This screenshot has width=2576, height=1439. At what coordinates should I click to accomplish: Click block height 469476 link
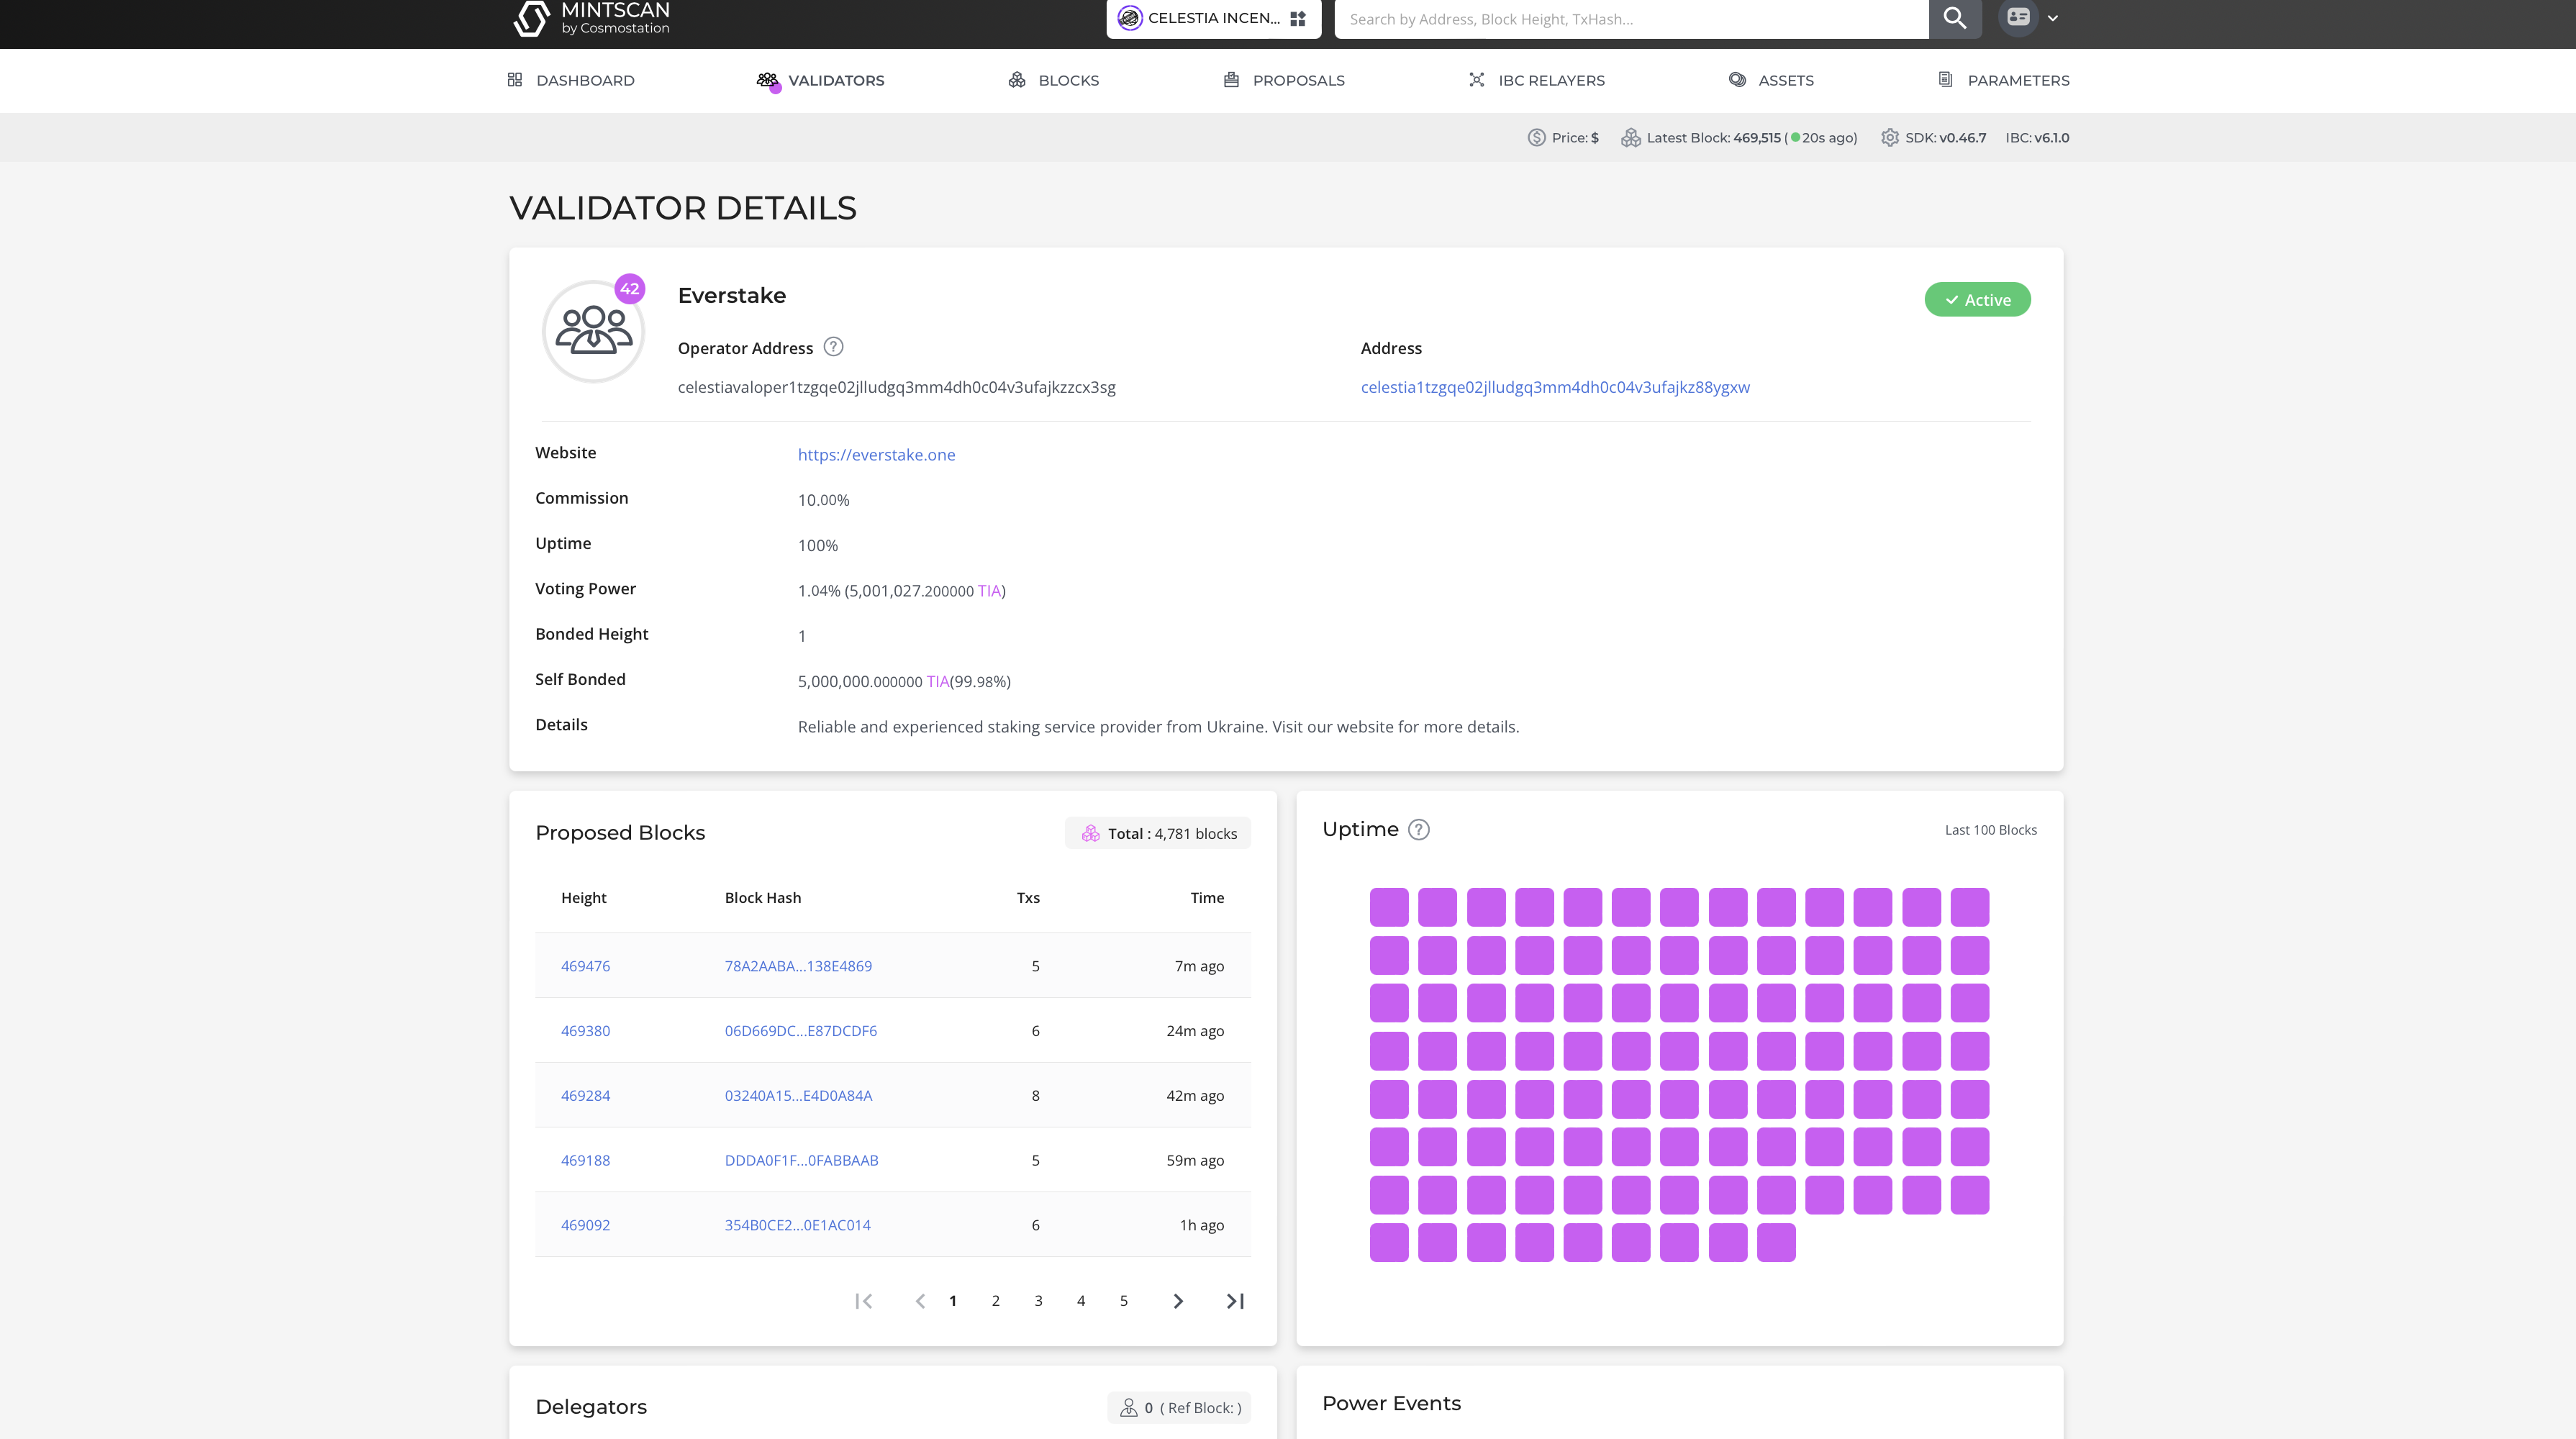585,966
